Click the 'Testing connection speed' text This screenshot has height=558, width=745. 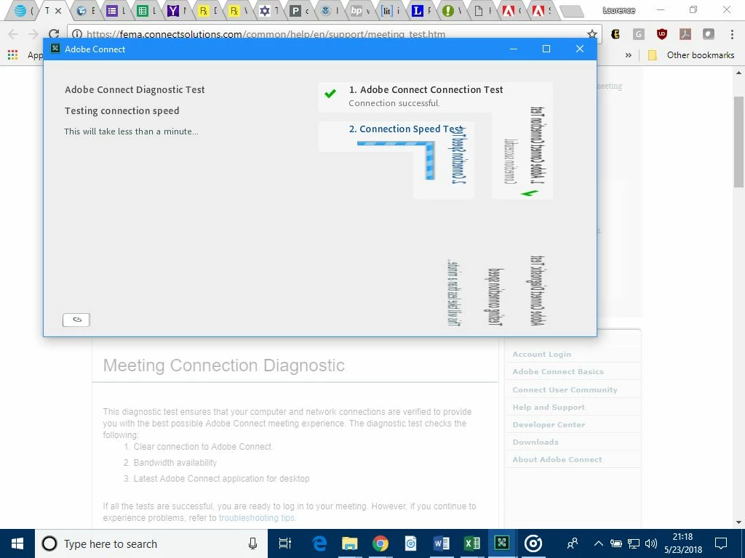[122, 110]
